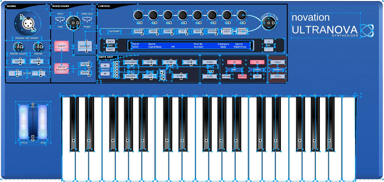Click the TOUCH button
The height and width of the screenshot is (182, 384).
pos(278,76)
